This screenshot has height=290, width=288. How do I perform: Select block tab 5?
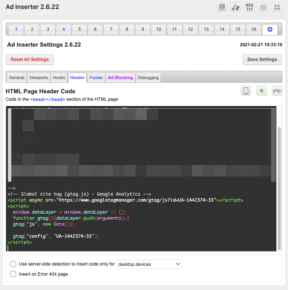coord(79,29)
